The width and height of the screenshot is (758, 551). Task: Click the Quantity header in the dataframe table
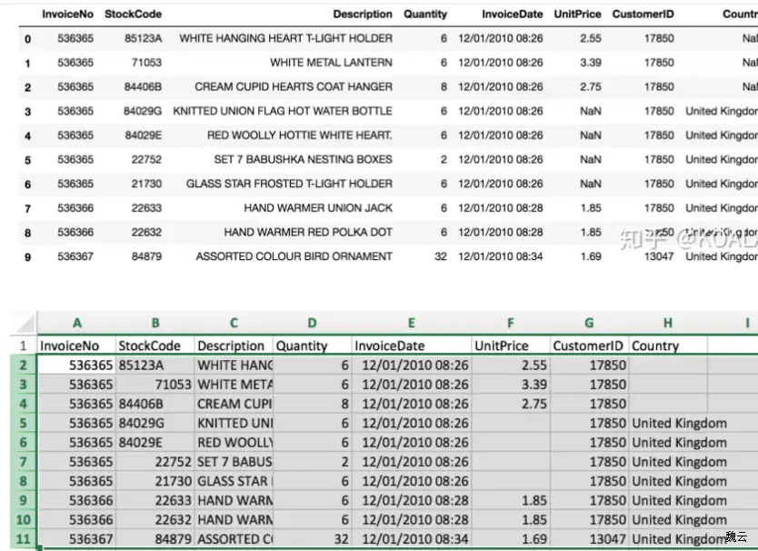pyautogui.click(x=425, y=14)
